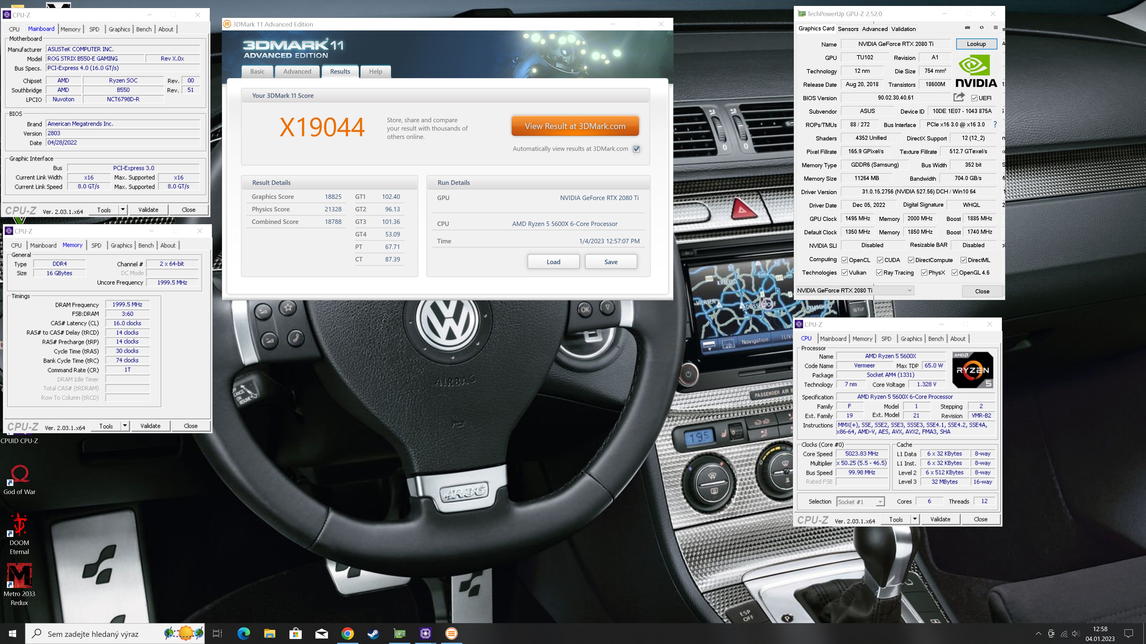Open the Mail app from the taskbar
Viewport: 1146px width, 644px height.
pyautogui.click(x=322, y=633)
